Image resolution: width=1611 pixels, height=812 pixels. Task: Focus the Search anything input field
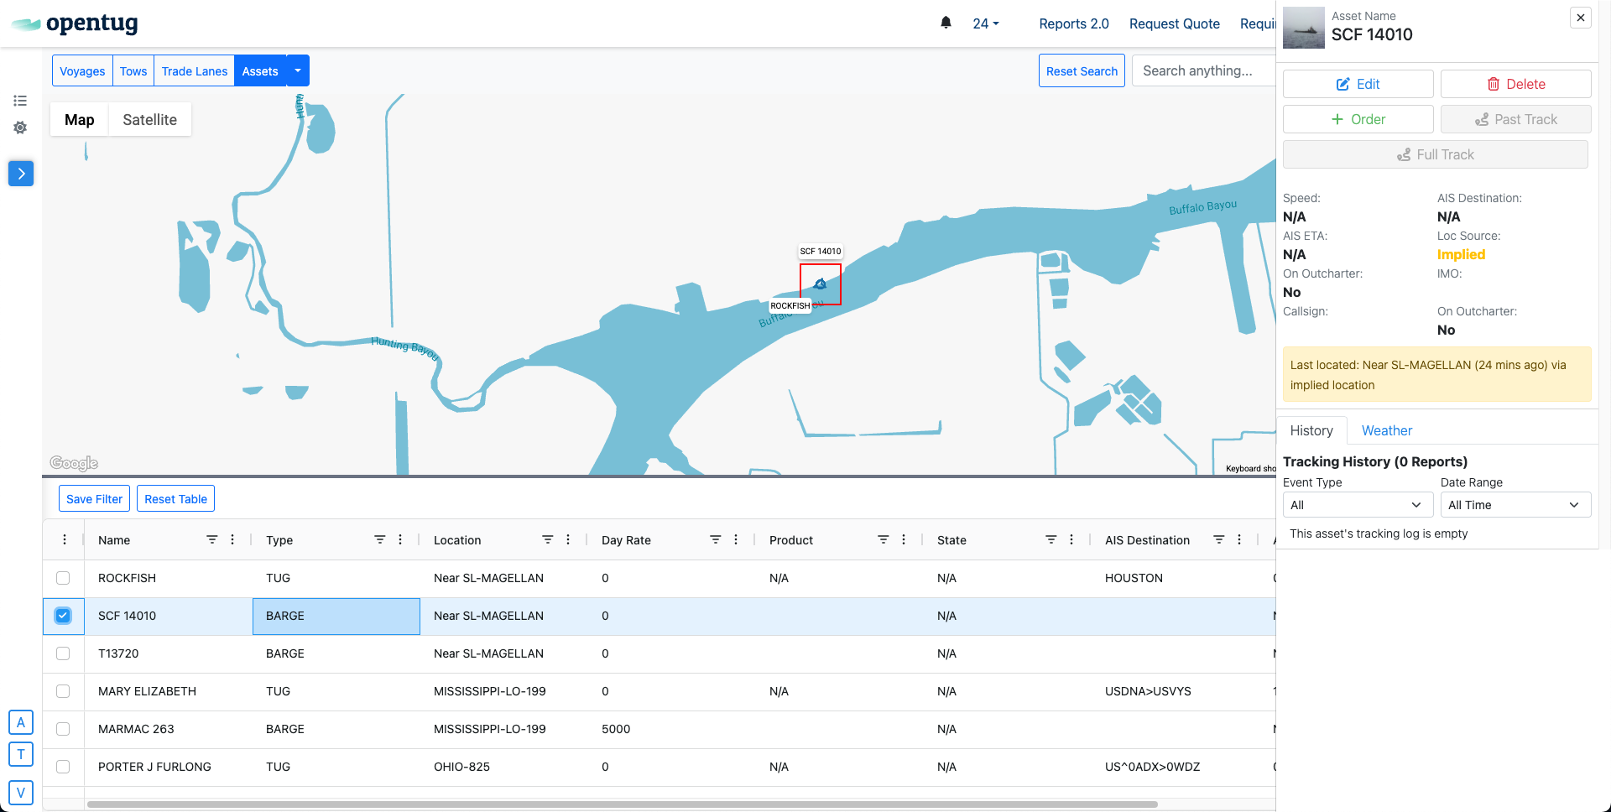coord(1202,71)
